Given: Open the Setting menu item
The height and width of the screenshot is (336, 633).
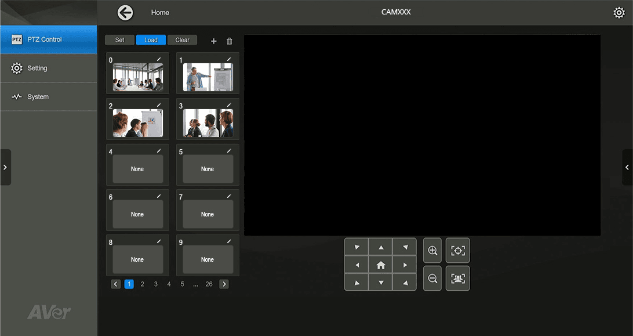Looking at the screenshot, I should 49,68.
